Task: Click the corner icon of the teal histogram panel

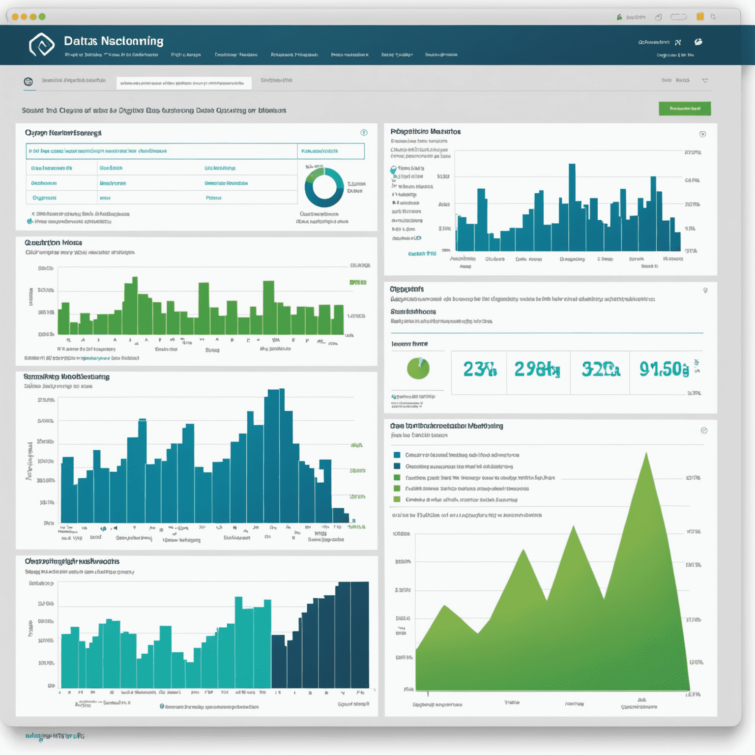Action: tap(702, 134)
